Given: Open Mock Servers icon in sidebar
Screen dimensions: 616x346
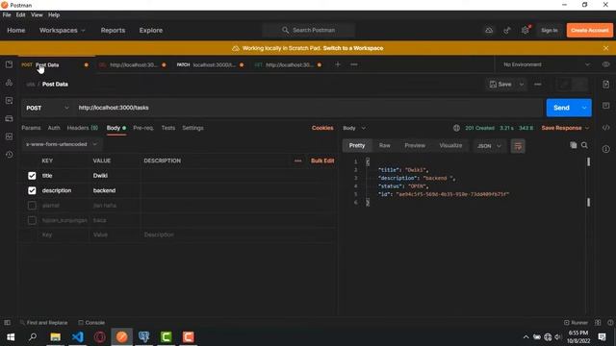Looking at the screenshot, I should (x=9, y=118).
